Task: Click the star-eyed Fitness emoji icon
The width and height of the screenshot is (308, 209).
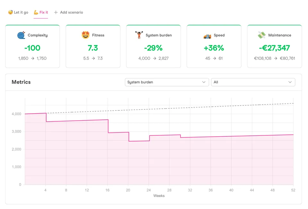Action: click(x=86, y=35)
